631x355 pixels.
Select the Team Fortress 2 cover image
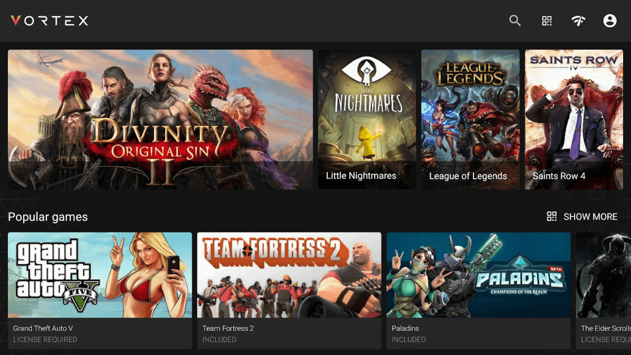(289, 275)
